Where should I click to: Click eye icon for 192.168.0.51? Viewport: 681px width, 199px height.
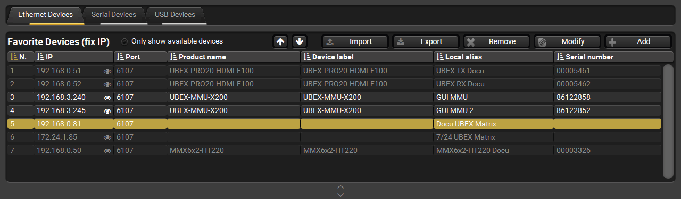point(107,71)
